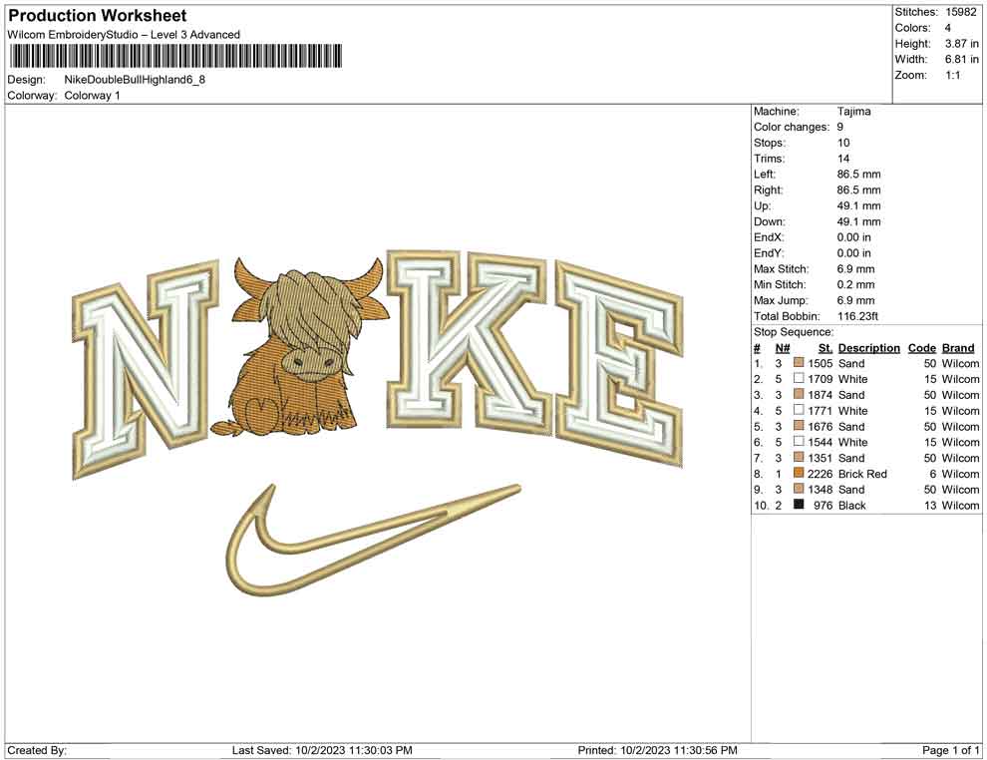Click the "Description" column header
Image resolution: width=987 pixels, height=760 pixels.
click(868, 348)
